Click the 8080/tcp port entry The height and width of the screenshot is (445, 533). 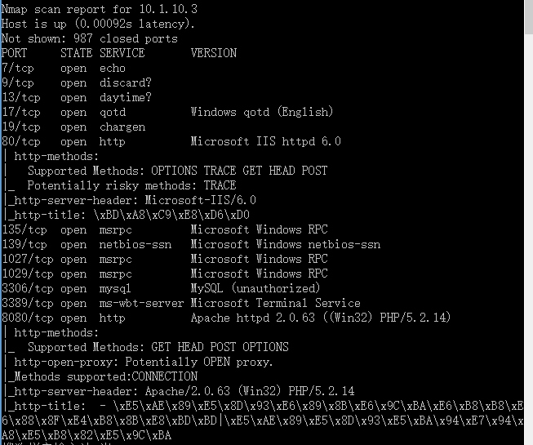[28, 318]
